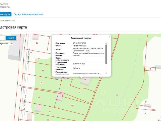Click the для коллективного садоводства value
The width and height of the screenshot is (161, 121).
coord(86,73)
